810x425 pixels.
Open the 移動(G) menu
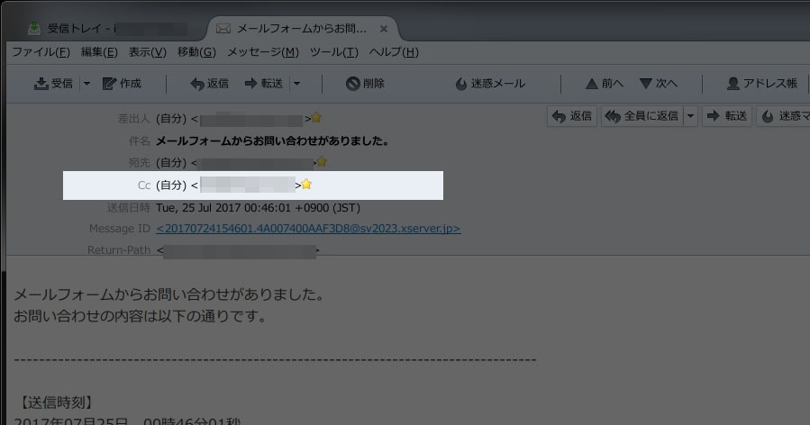(196, 52)
